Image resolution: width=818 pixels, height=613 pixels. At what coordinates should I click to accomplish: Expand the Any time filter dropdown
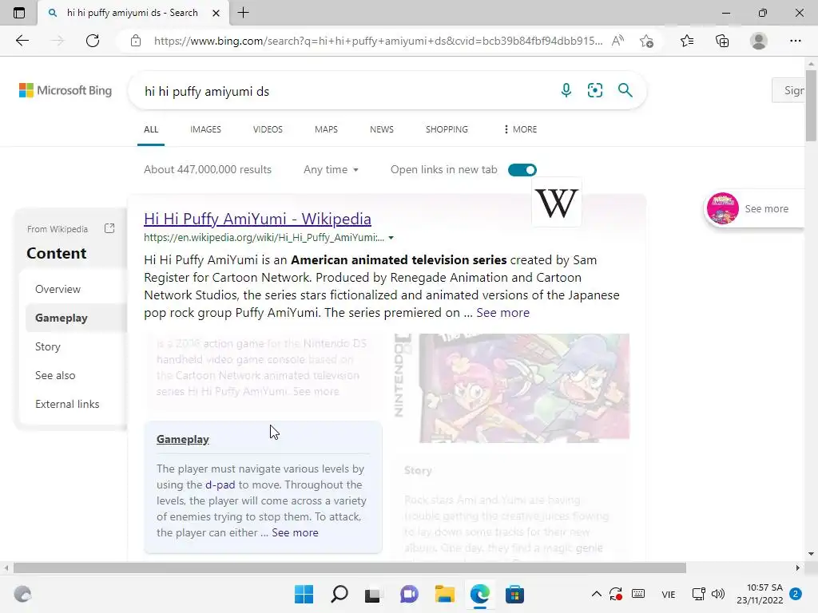[x=331, y=169]
